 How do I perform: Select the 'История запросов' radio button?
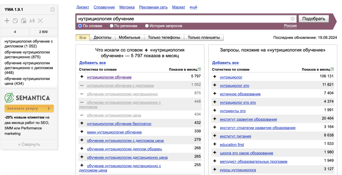coord(147,26)
